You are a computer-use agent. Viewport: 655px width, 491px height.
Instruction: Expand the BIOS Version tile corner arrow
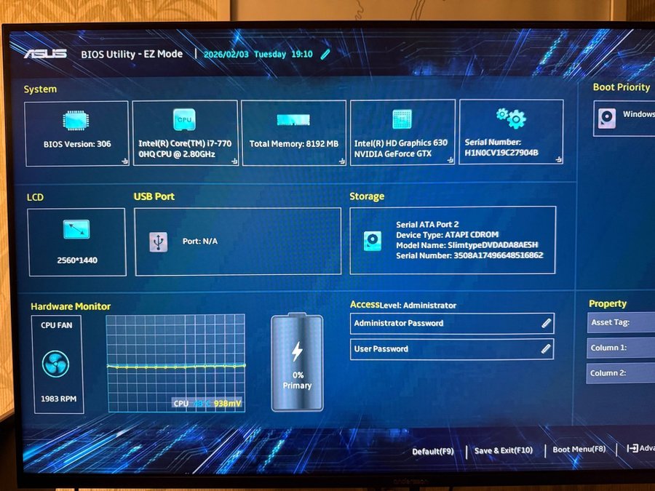pos(124,161)
